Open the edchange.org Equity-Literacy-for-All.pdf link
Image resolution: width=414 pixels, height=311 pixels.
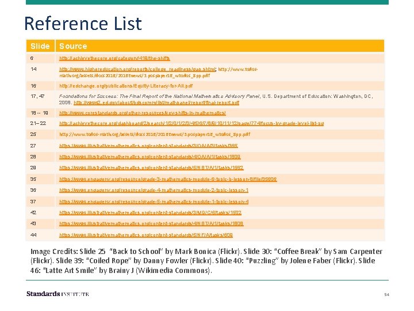126,86
